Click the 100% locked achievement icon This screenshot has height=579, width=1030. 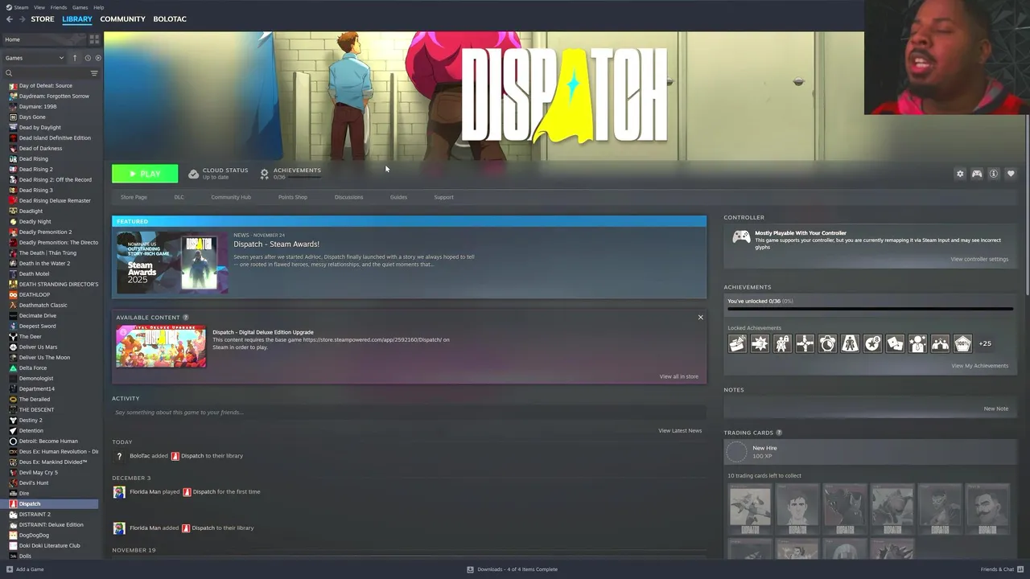(x=962, y=343)
